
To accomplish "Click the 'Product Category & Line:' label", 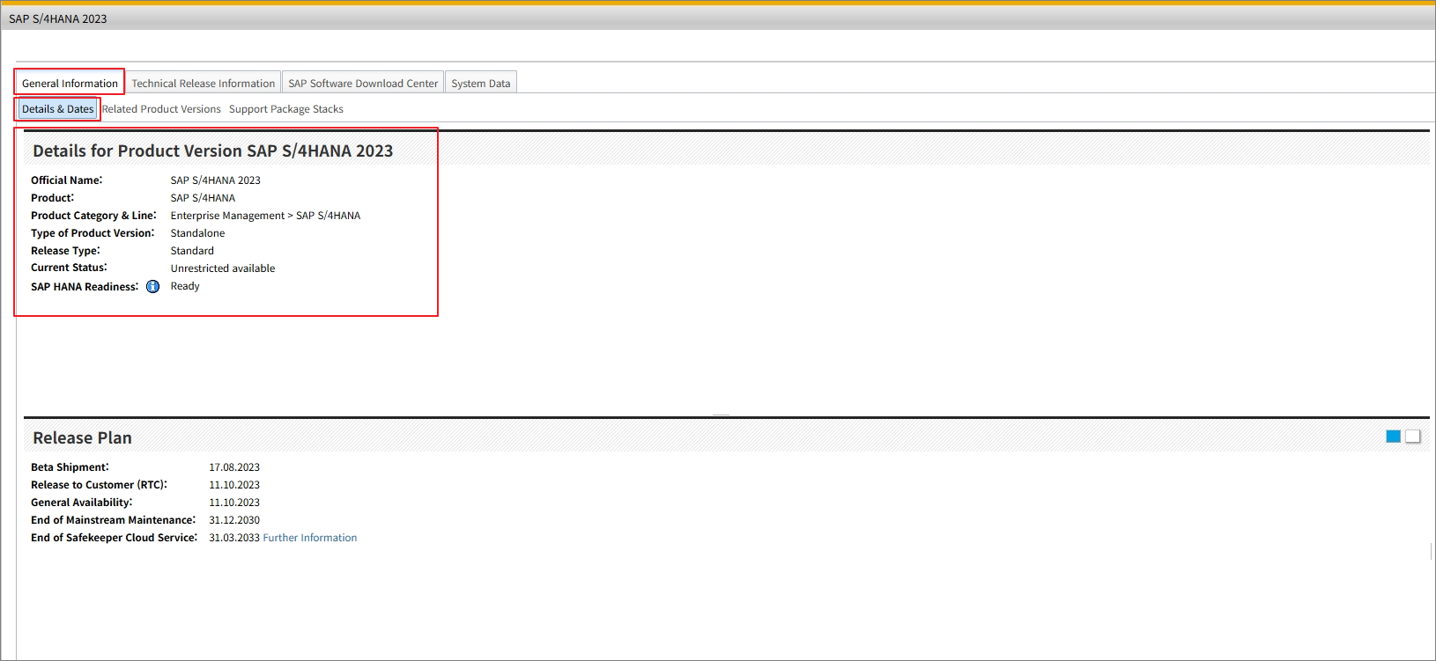I will (x=93, y=216).
